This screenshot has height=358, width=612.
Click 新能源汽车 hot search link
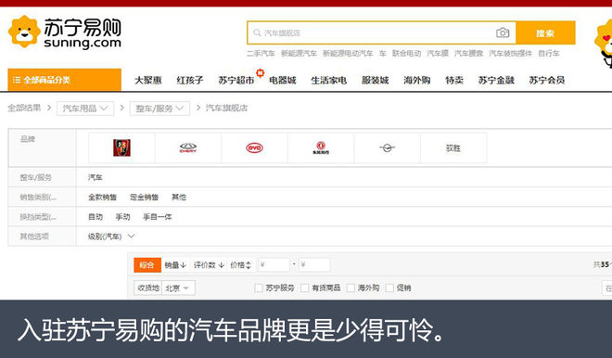299,54
